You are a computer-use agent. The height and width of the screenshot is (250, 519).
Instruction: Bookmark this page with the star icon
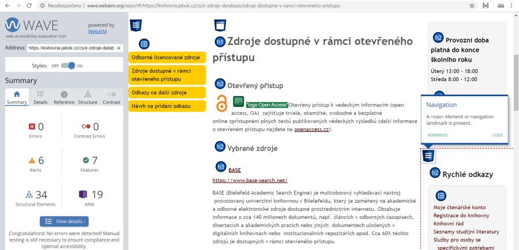point(472,6)
